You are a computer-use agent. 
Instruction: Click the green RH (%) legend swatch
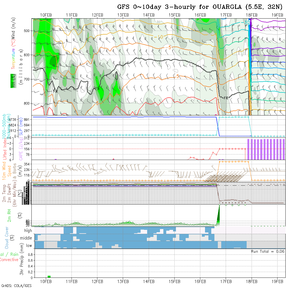[x=13, y=81]
